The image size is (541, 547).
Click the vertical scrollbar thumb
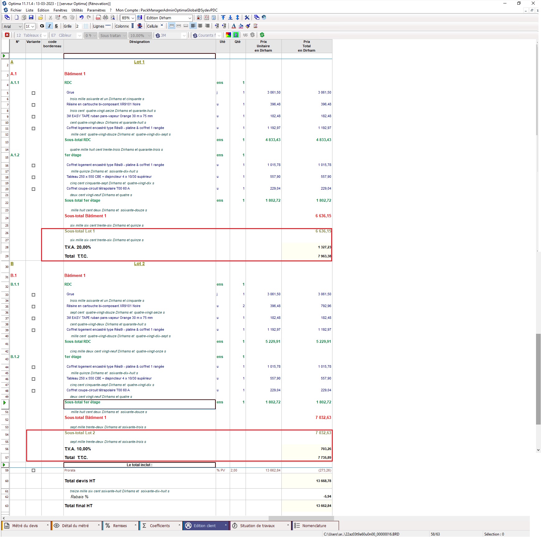coord(538,379)
